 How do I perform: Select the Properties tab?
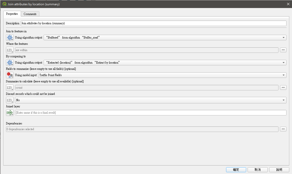12,14
